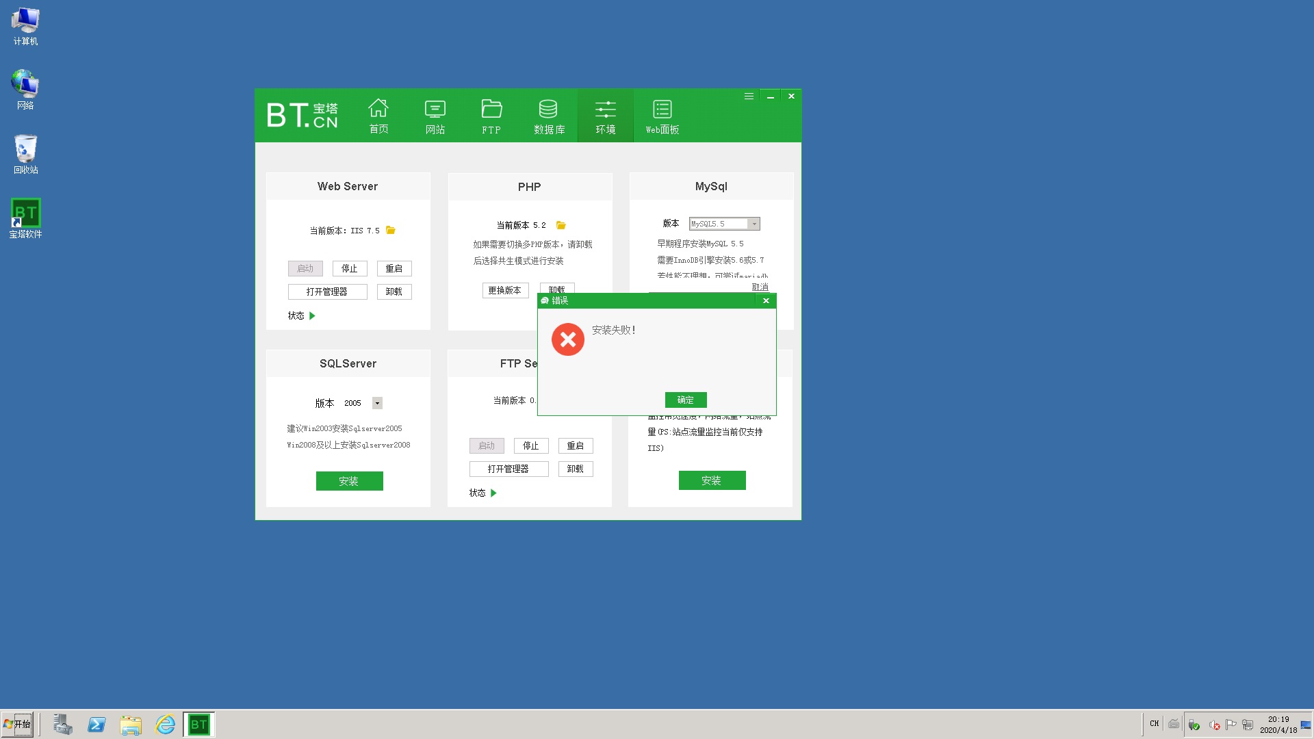
Task: Open the IIS 7.5 folder icon
Action: (x=391, y=230)
